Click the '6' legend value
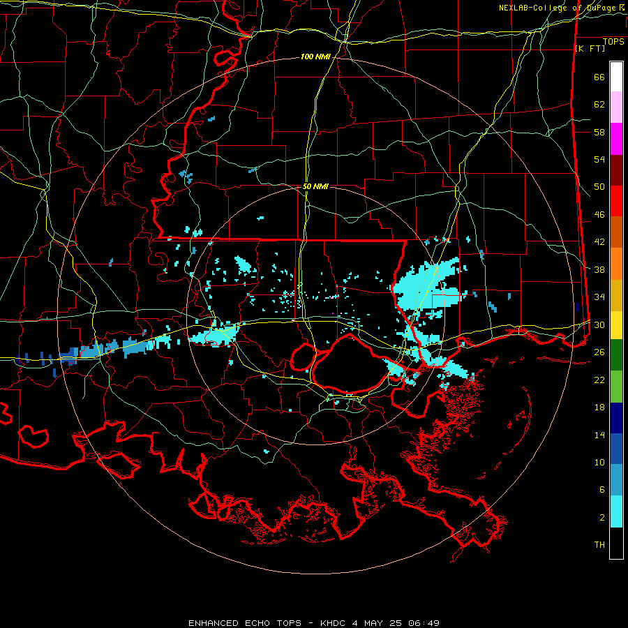This screenshot has height=628, width=628. click(x=602, y=490)
